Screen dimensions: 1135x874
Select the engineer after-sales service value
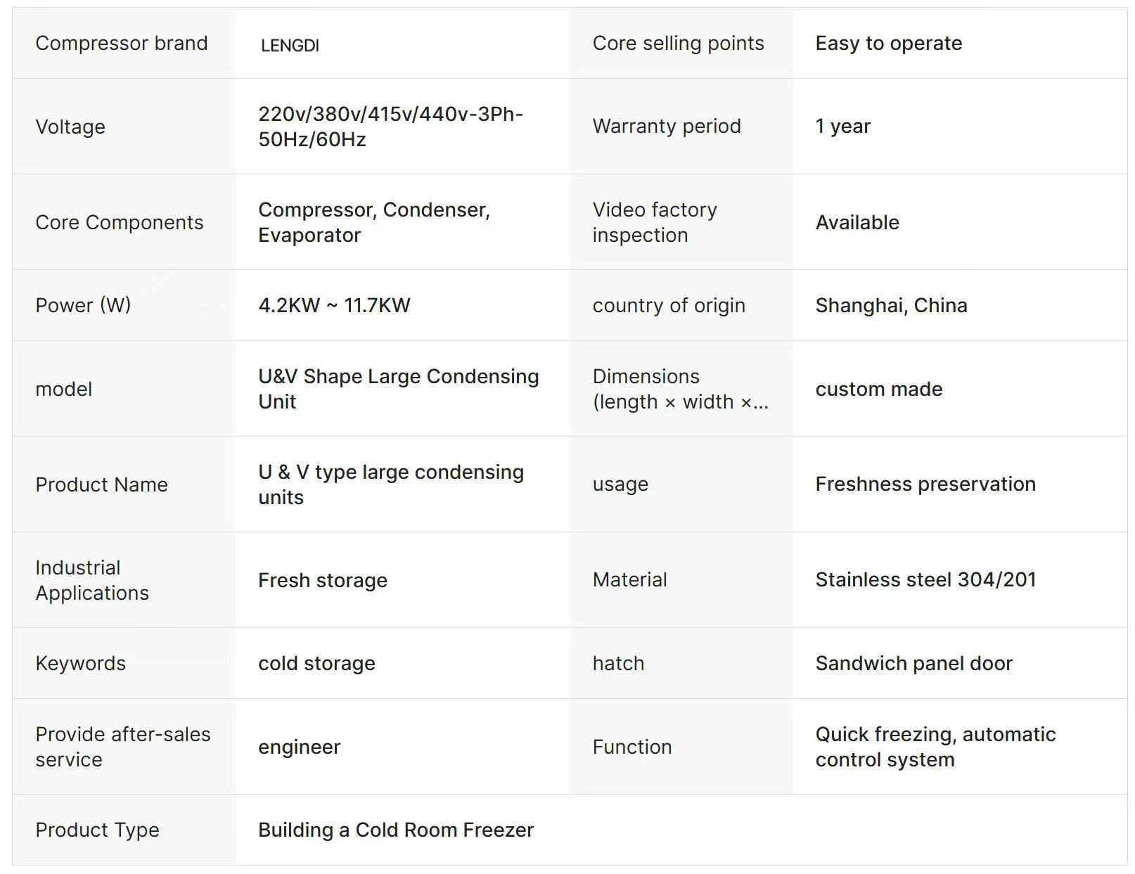click(299, 747)
